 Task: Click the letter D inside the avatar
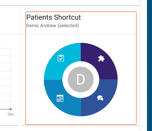[x=81, y=80]
